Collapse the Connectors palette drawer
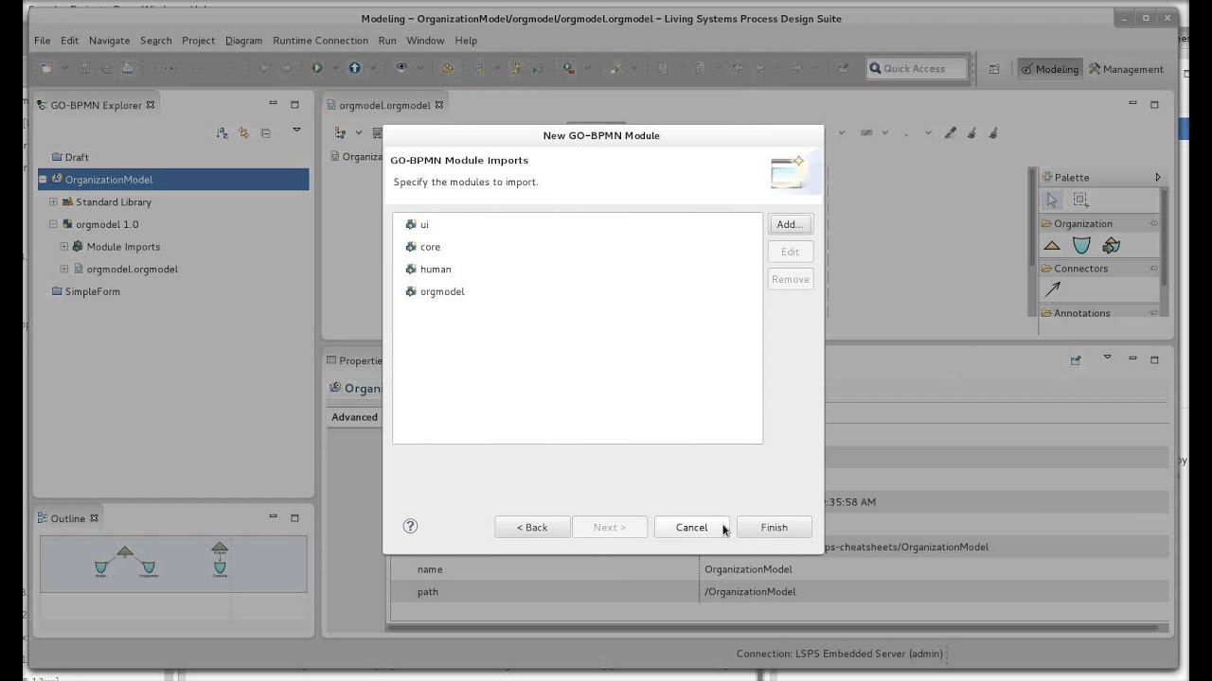 click(x=1098, y=269)
